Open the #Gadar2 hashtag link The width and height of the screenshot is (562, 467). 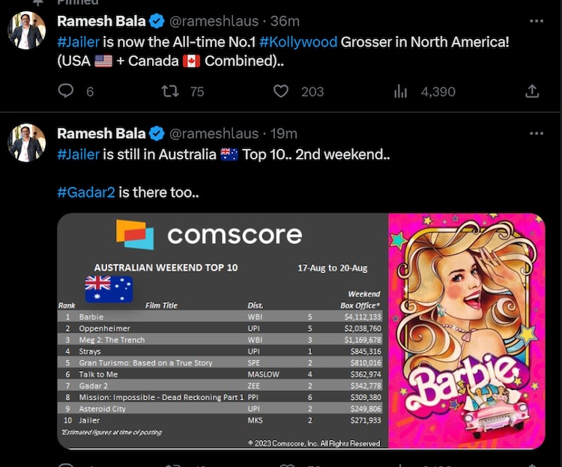point(86,192)
